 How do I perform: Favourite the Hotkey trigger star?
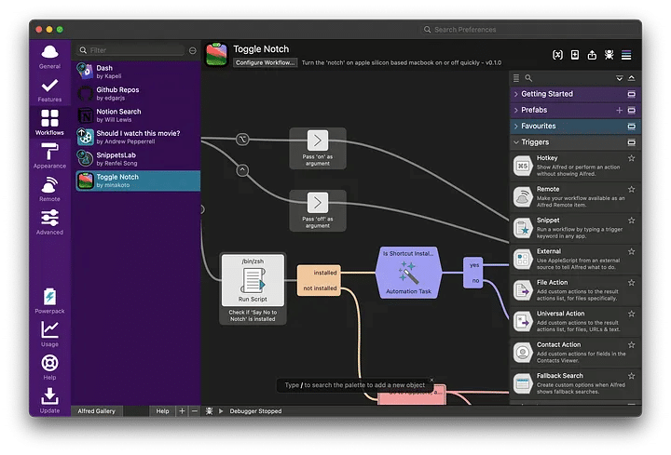click(x=631, y=158)
